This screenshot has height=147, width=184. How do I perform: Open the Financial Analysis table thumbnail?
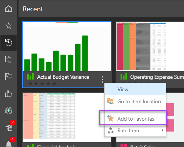[x=67, y=118]
